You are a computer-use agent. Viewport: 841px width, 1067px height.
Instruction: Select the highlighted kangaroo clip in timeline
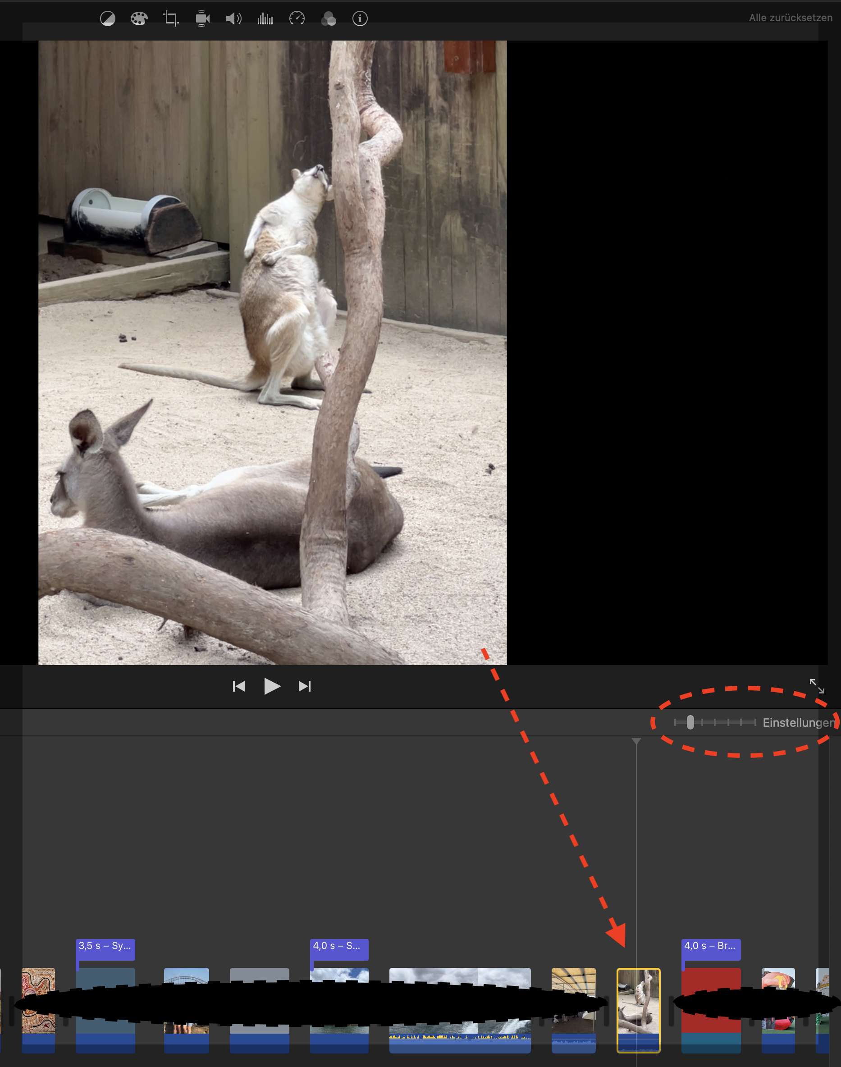(639, 1010)
